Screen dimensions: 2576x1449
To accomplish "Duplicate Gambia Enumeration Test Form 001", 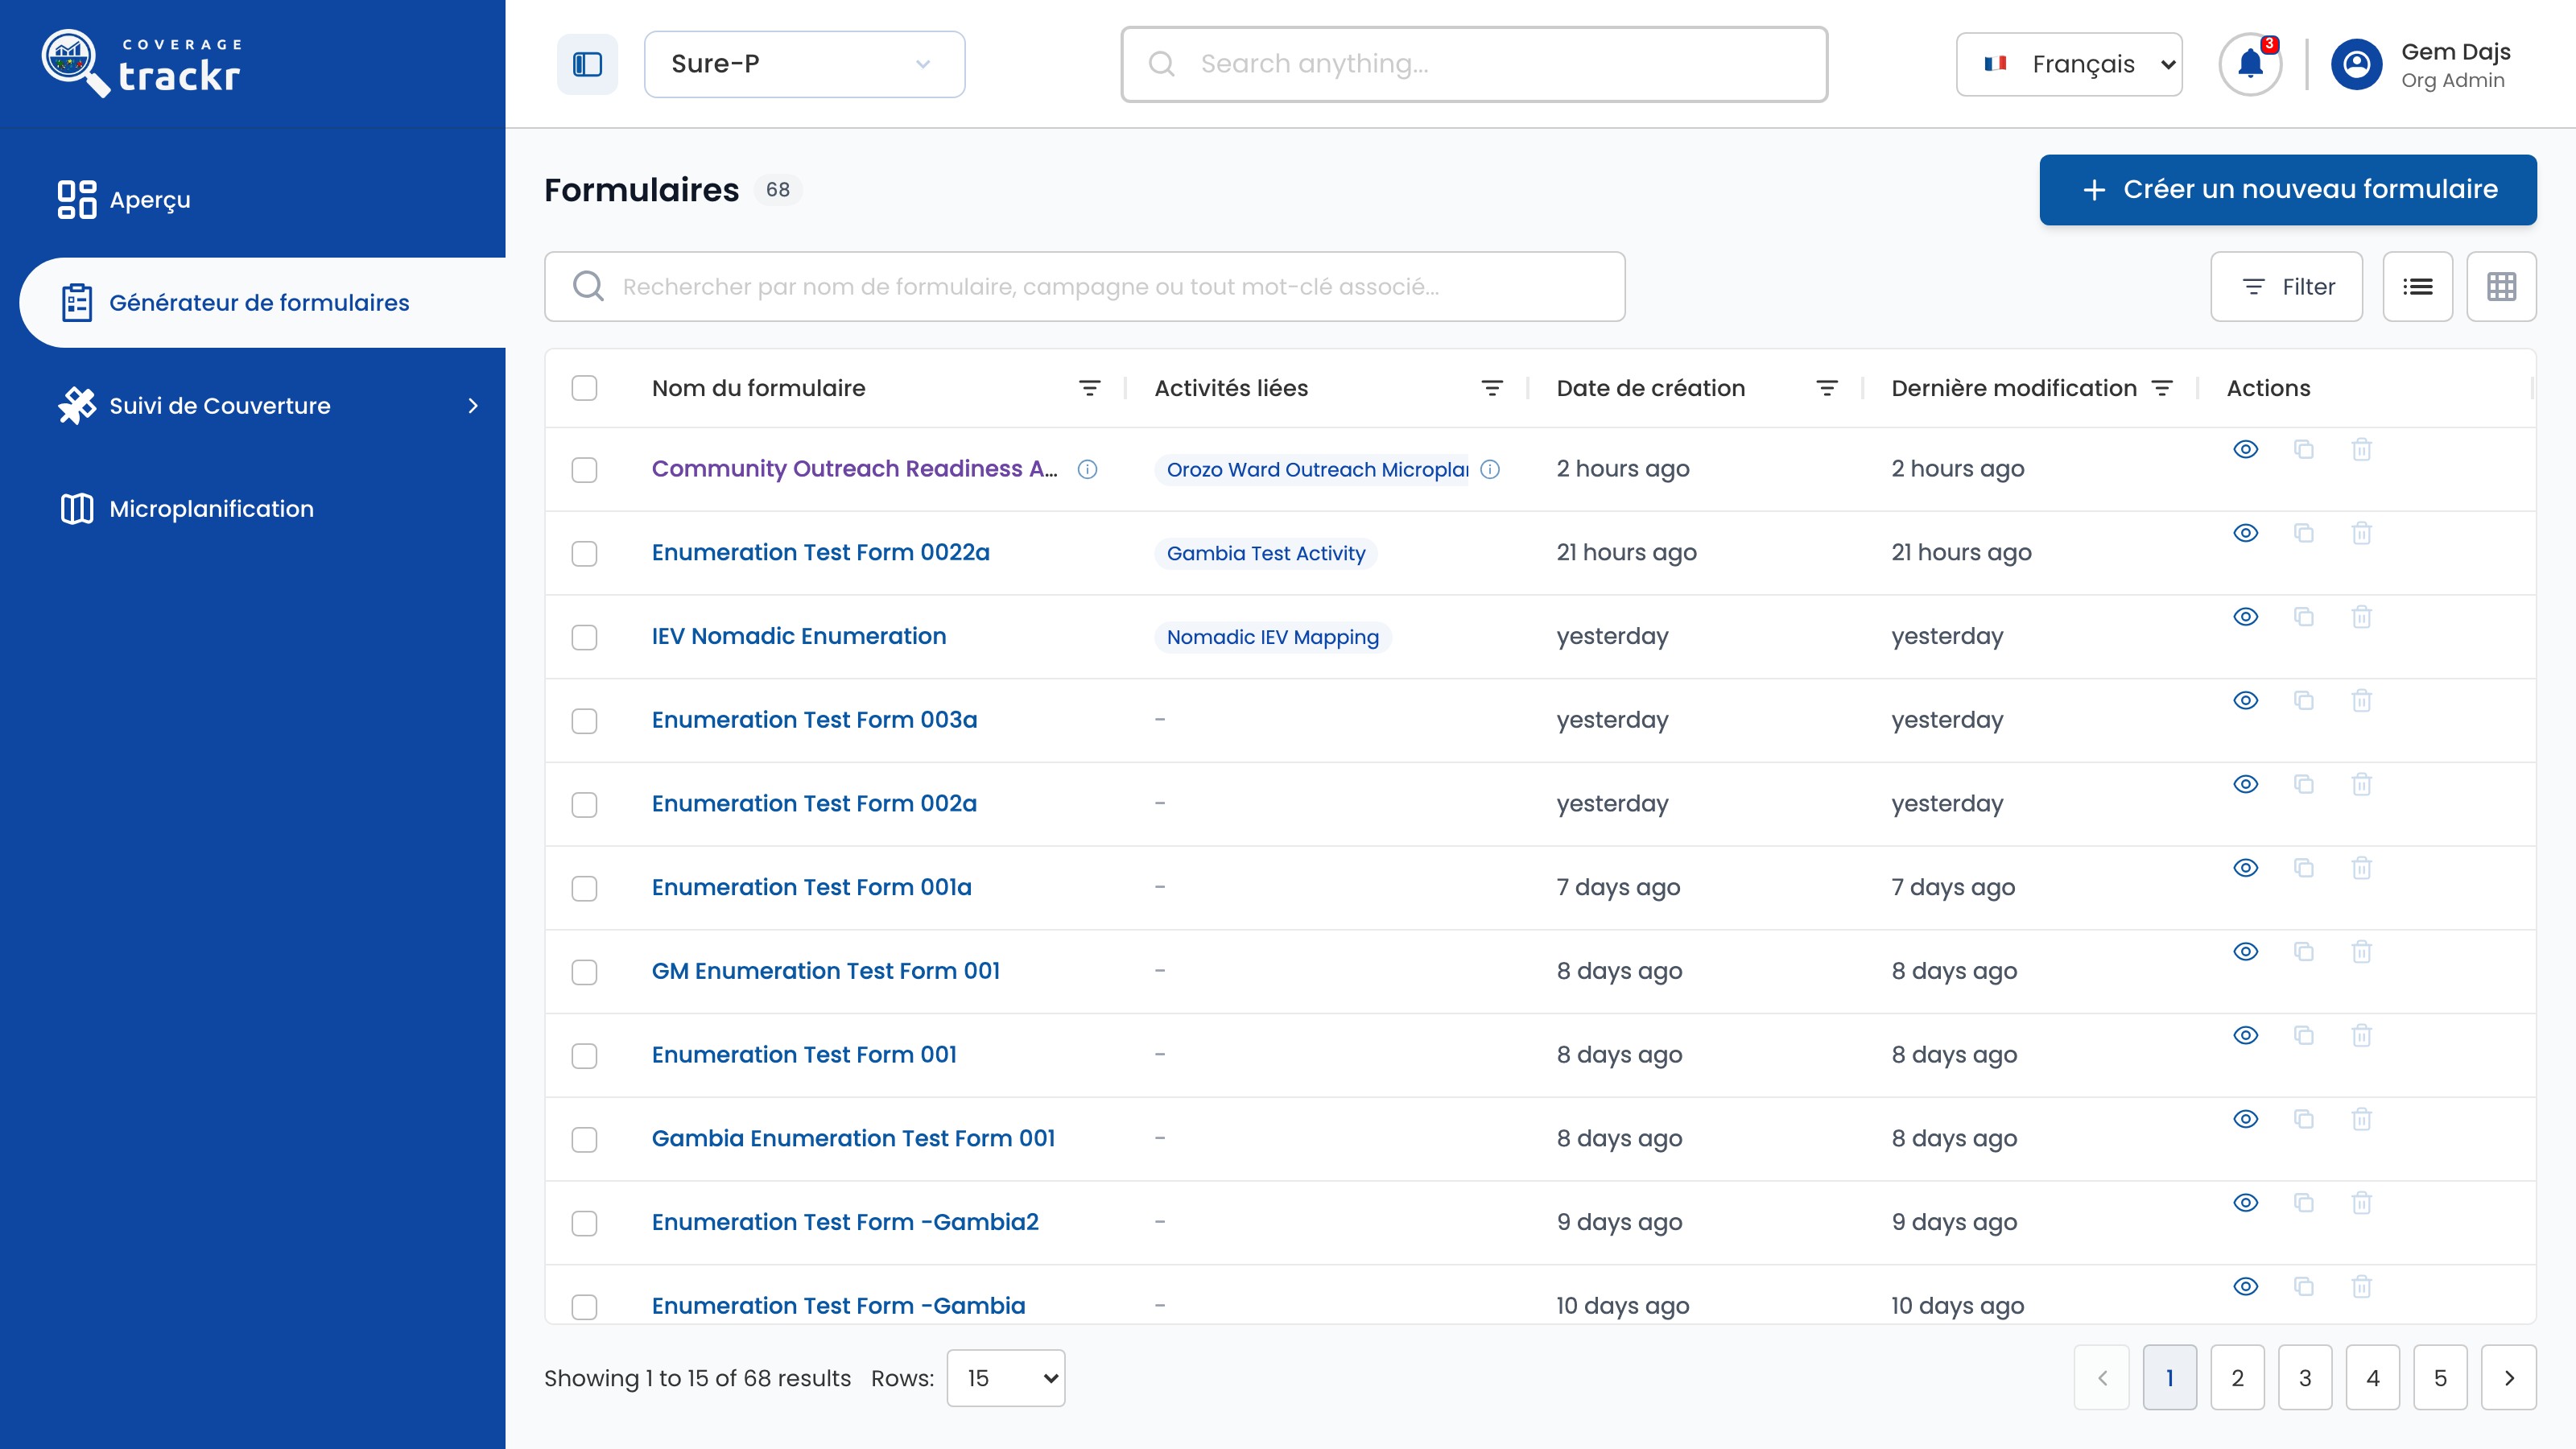I will pos(2304,1119).
